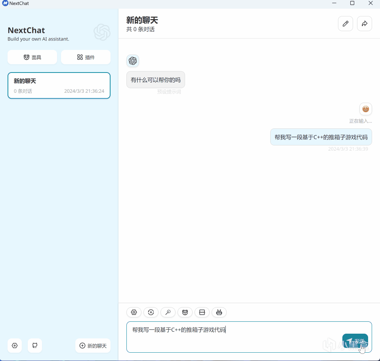Click the sidebar timestamp 2024/3/3 21:36:24

(x=84, y=91)
